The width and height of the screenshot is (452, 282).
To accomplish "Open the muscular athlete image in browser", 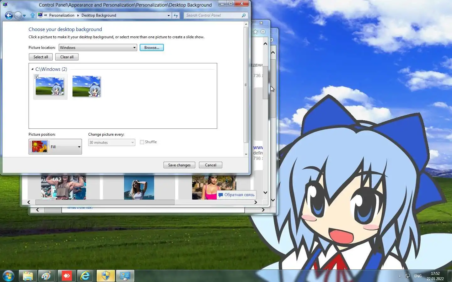I will [x=63, y=187].
